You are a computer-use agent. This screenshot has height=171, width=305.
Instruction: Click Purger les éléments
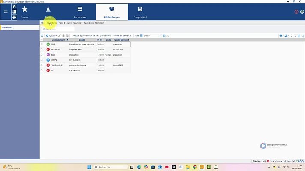[x=122, y=36]
